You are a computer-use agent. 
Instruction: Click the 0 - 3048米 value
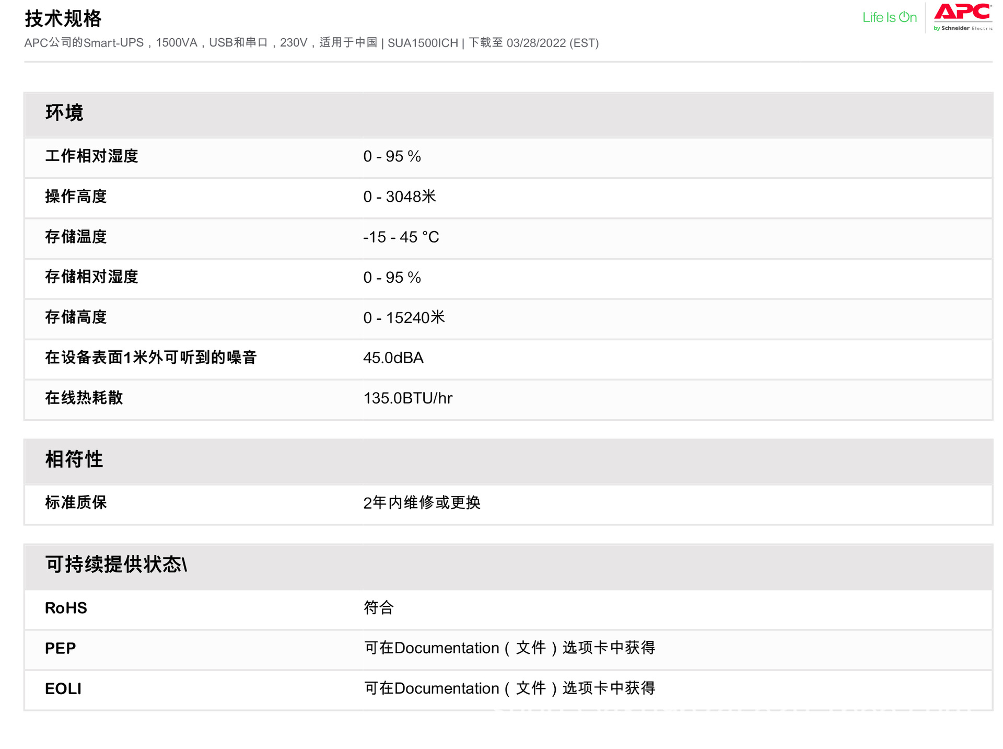[x=400, y=197]
